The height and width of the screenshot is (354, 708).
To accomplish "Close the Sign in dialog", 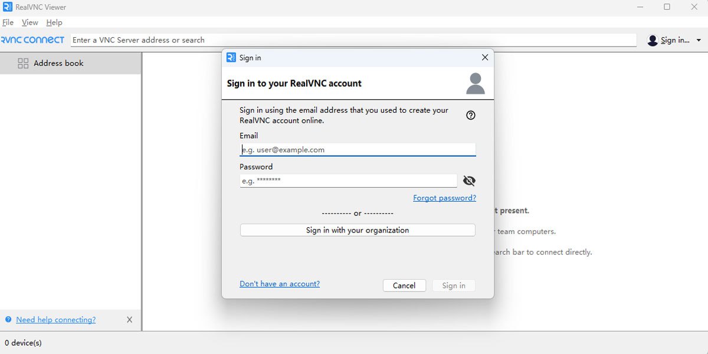I will tap(485, 57).
